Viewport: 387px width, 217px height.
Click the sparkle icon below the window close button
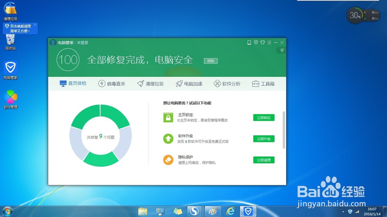click(x=282, y=50)
